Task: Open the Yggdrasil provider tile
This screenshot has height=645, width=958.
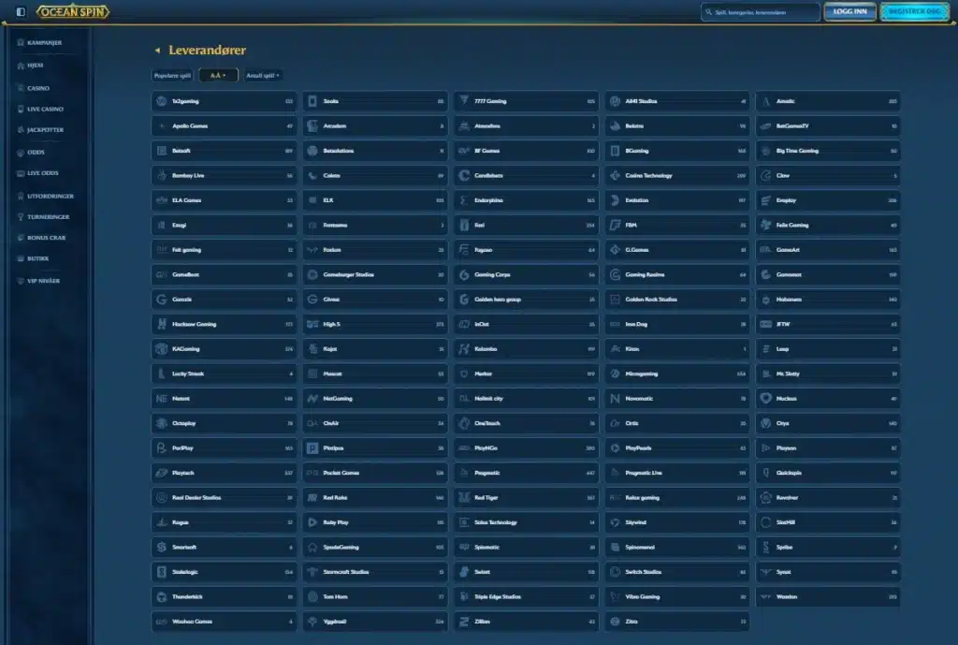Action: (374, 621)
